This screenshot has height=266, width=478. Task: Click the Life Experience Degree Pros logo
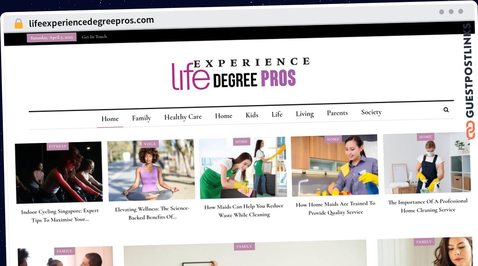point(240,74)
